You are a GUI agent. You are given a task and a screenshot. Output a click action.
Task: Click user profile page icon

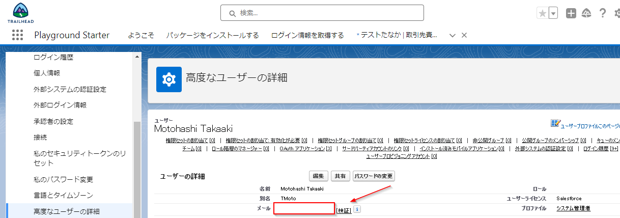(x=555, y=124)
